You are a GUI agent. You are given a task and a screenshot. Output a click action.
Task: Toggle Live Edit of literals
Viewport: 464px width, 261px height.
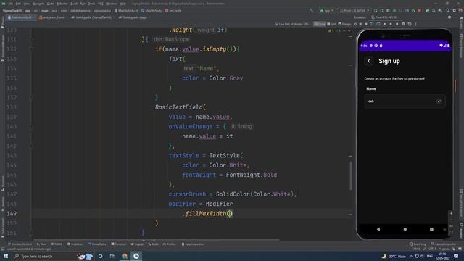pyautogui.click(x=292, y=24)
